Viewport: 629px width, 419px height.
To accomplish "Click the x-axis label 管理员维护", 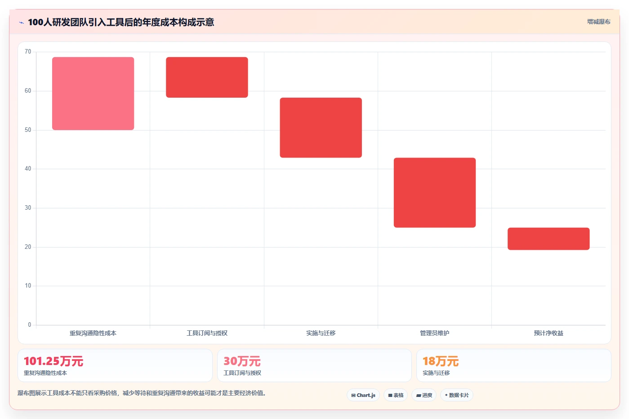I will point(435,333).
